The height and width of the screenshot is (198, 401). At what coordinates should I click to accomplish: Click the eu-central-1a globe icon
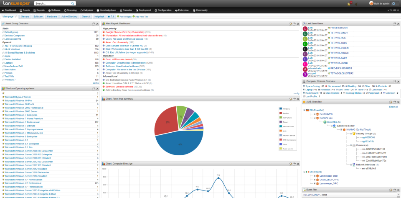pos(325,122)
